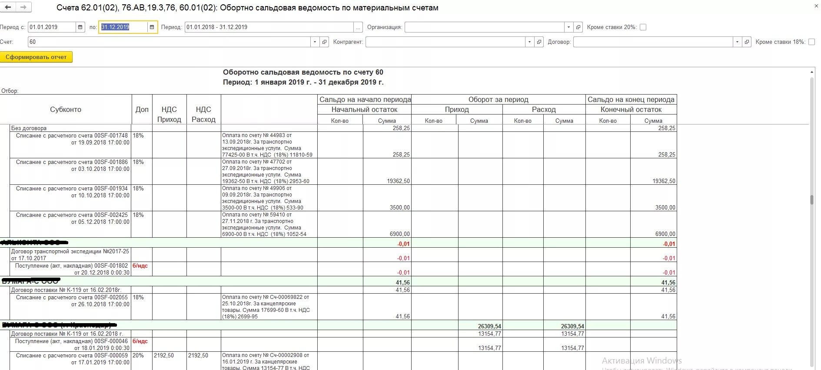Image resolution: width=821 pixels, height=370 pixels.
Task: Focus the end date field 31.12.2019
Action: 123,27
